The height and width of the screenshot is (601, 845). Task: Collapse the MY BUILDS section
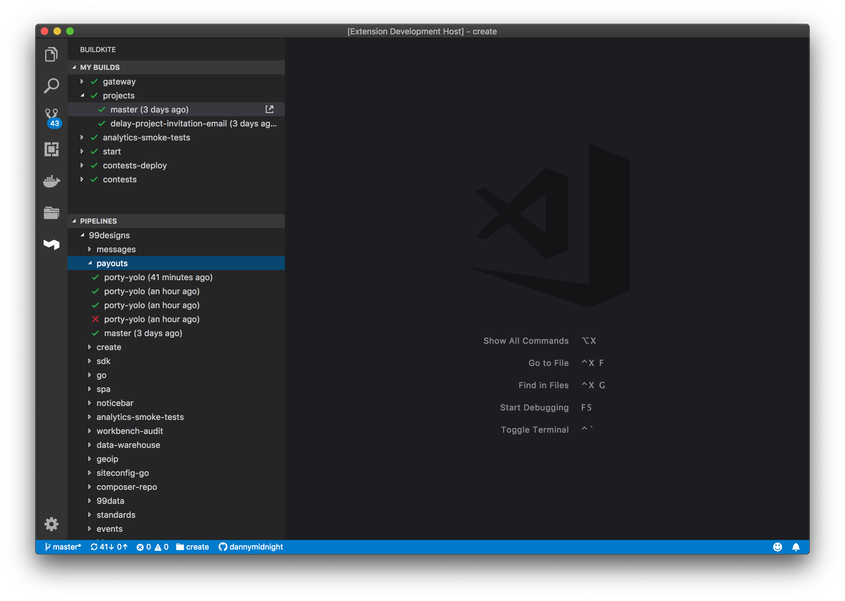click(100, 67)
